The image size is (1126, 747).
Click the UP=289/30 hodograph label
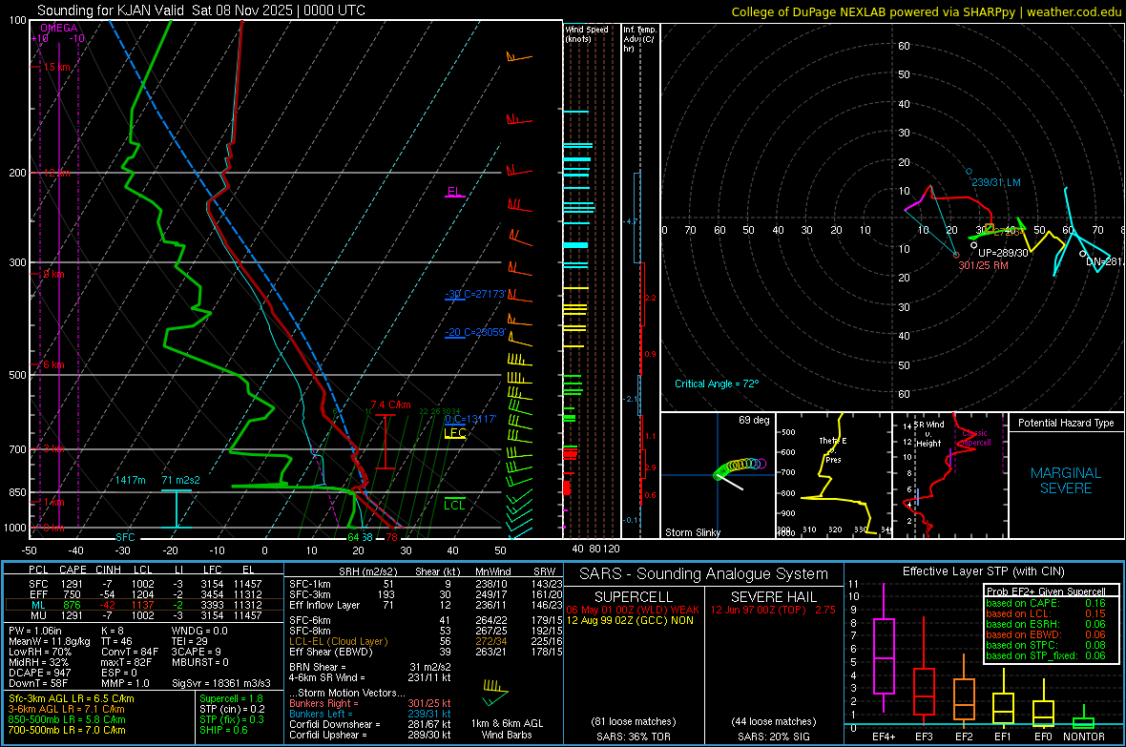tap(1003, 253)
